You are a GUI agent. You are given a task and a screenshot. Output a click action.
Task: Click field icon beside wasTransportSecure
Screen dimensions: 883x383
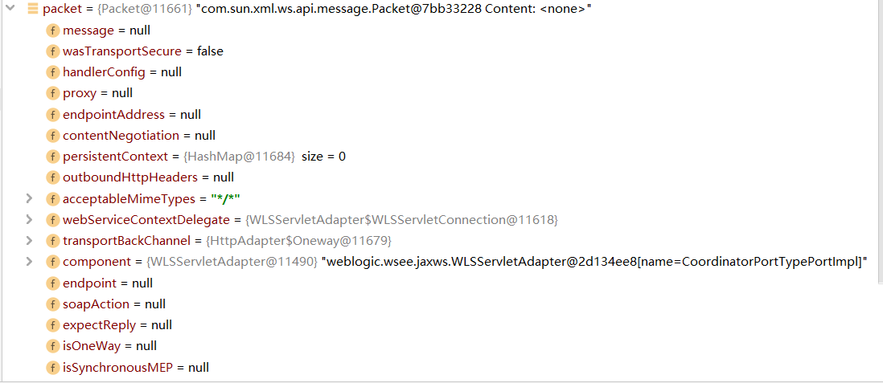point(53,51)
